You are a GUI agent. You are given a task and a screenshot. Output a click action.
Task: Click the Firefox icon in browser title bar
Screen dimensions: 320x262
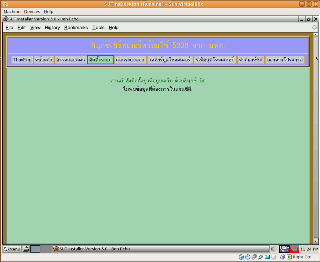click(x=5, y=19)
